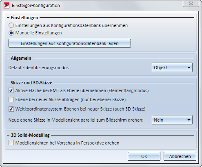Select the 'Manuelle Einstellungen' radio option
Screen dimensions: 202x167
[11, 33]
